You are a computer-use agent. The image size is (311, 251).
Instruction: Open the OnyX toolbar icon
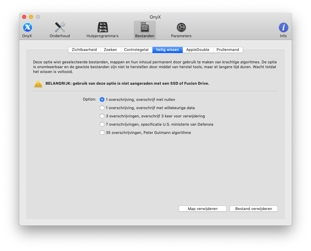(x=27, y=30)
